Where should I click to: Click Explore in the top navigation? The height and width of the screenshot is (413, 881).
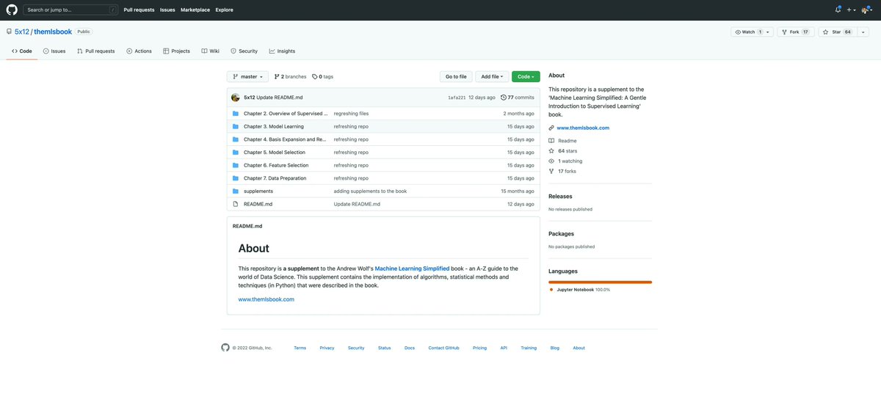coord(224,10)
